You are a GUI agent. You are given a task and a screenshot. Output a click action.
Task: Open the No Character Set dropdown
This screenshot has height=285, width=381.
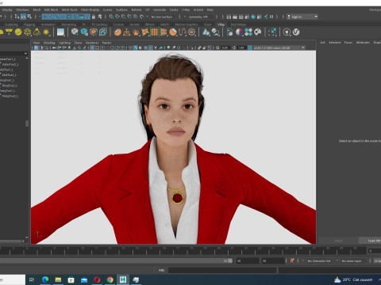pos(320,260)
